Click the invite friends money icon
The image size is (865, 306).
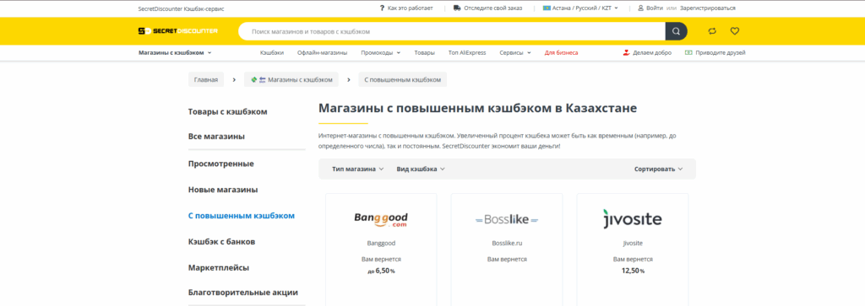pos(688,53)
